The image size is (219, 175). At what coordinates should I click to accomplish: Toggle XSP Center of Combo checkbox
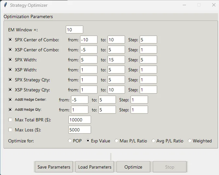pyautogui.click(x=10, y=50)
